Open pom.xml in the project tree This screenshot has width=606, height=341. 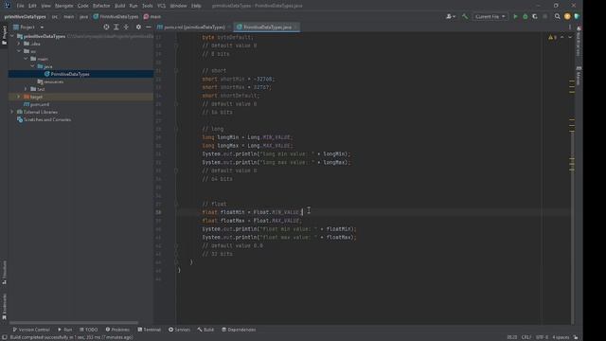(x=36, y=104)
